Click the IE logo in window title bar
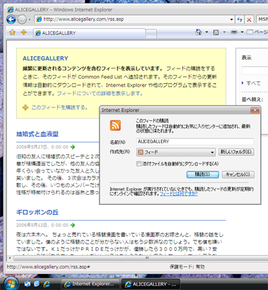The width and height of the screenshot is (268, 290). pyautogui.click(x=10, y=9)
